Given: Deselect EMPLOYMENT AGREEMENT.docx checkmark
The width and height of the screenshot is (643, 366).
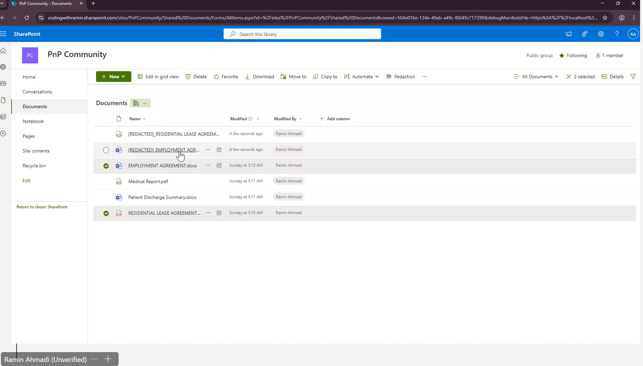Looking at the screenshot, I should pos(106,166).
